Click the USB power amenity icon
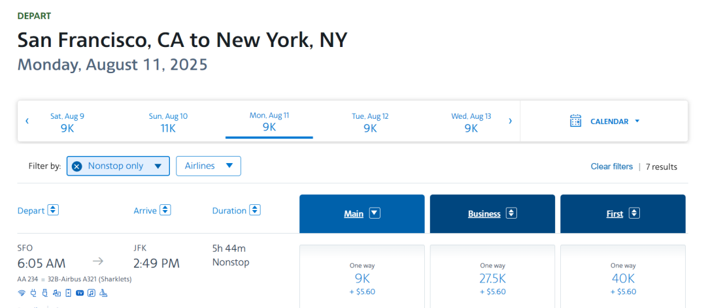Image resolution: width=706 pixels, height=308 pixels. [x=44, y=293]
